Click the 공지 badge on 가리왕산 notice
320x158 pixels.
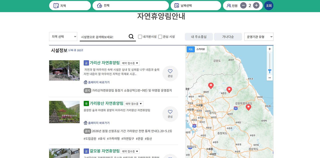click(87, 131)
